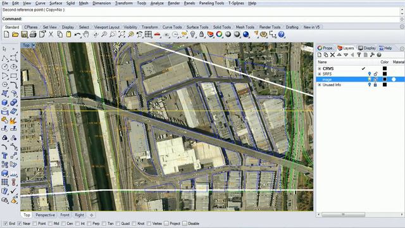405x228 pixels.
Task: Toggle the End osnap checkbox
Action: (6, 224)
